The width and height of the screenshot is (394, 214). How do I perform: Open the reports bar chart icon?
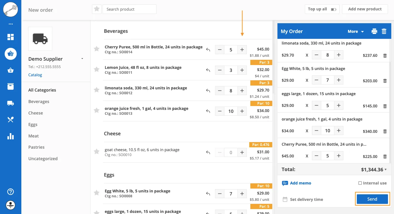click(x=11, y=136)
